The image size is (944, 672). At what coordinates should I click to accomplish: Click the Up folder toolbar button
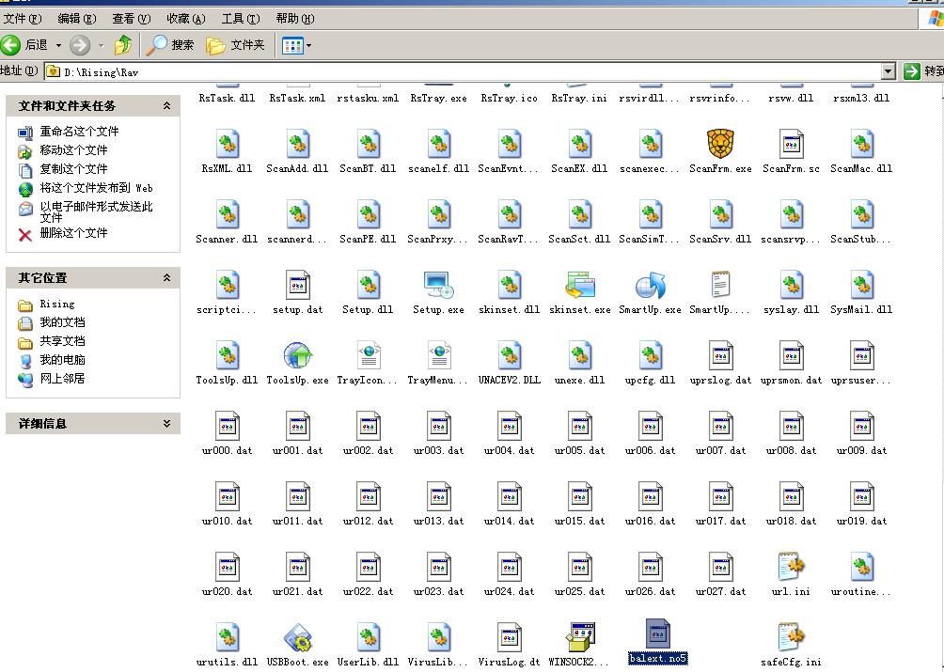(x=123, y=45)
